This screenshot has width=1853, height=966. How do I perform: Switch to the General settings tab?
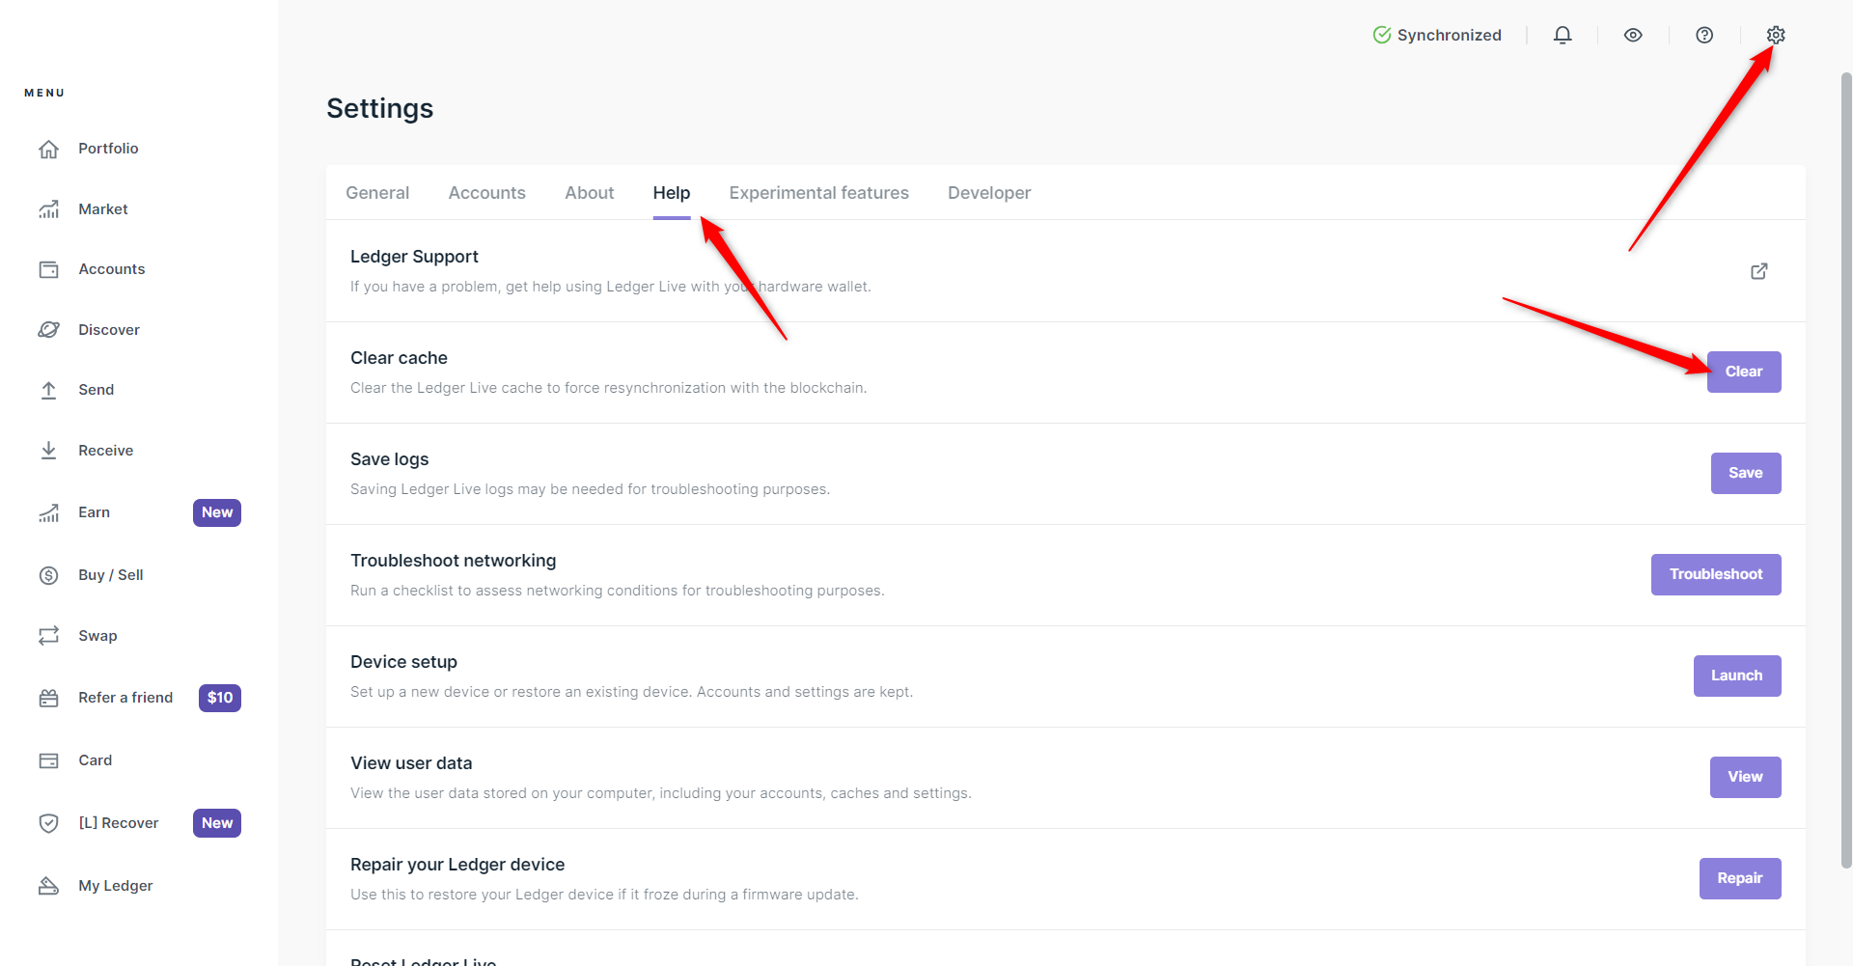click(377, 193)
